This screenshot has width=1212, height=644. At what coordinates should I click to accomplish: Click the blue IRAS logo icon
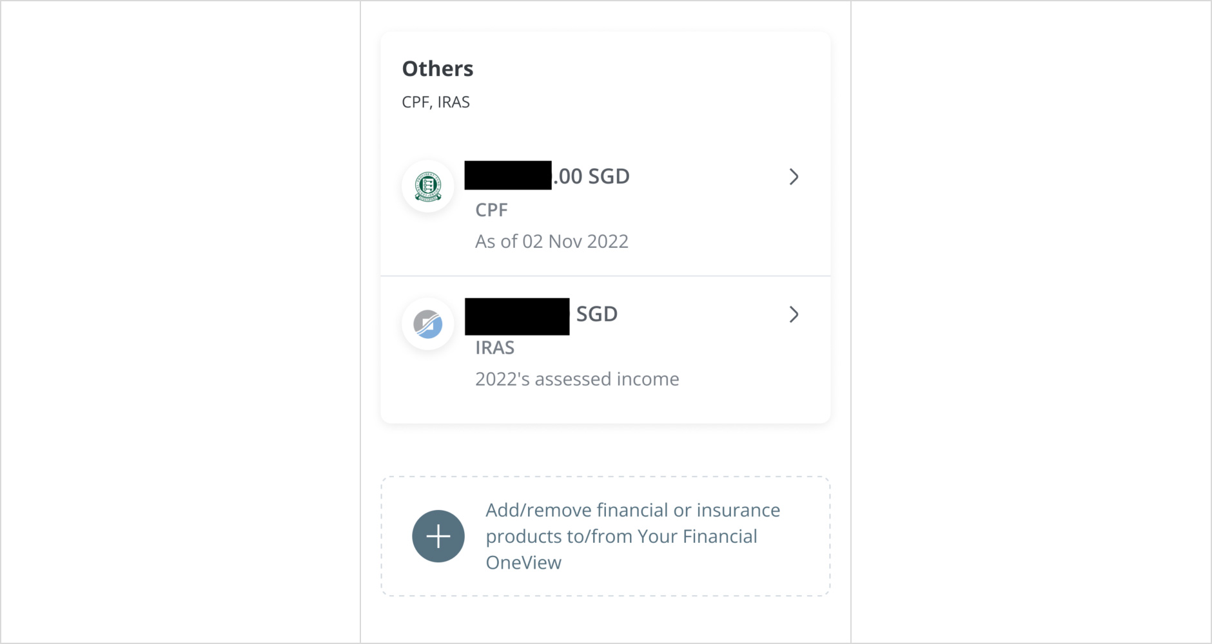point(428,324)
